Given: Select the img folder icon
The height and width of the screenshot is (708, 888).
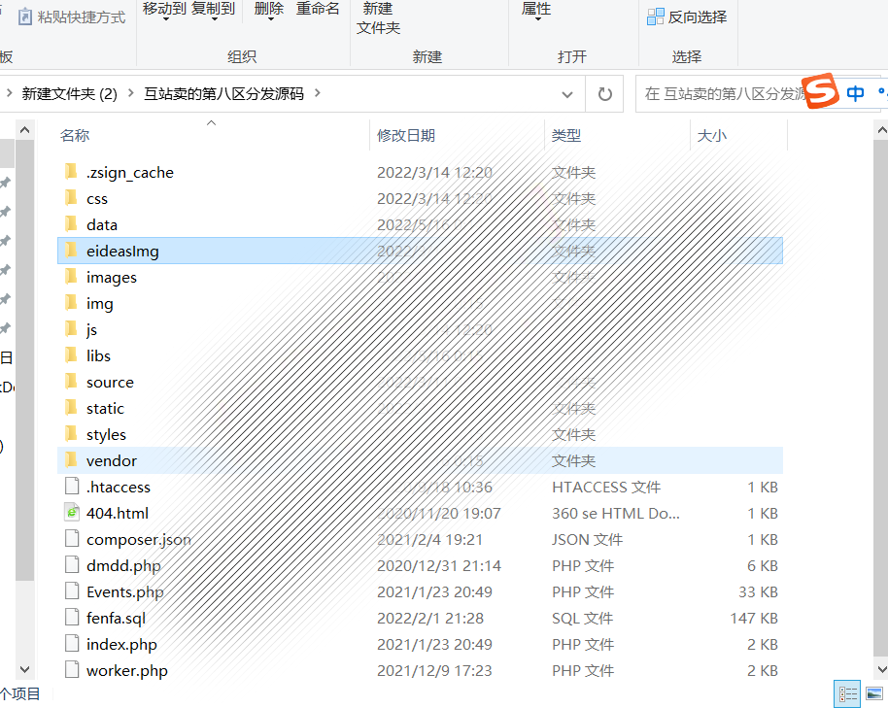Looking at the screenshot, I should [71, 302].
